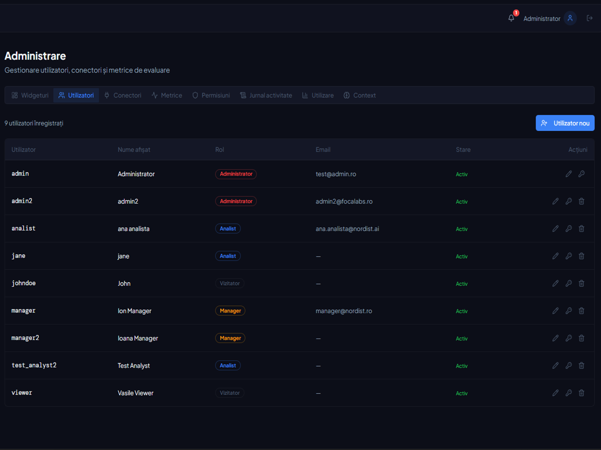
Task: Open the Context tab
Action: [360, 95]
